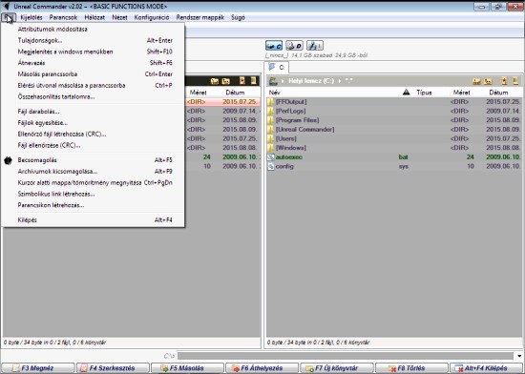Viewport: 525px width, 374px height.
Task: Sort right panel by Dátum column
Action: (498, 93)
